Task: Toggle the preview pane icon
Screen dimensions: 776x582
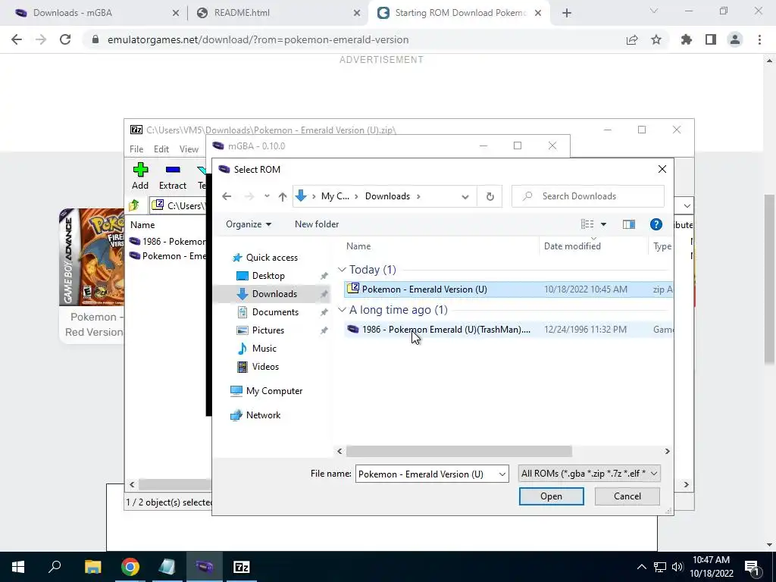Action: [x=629, y=224]
